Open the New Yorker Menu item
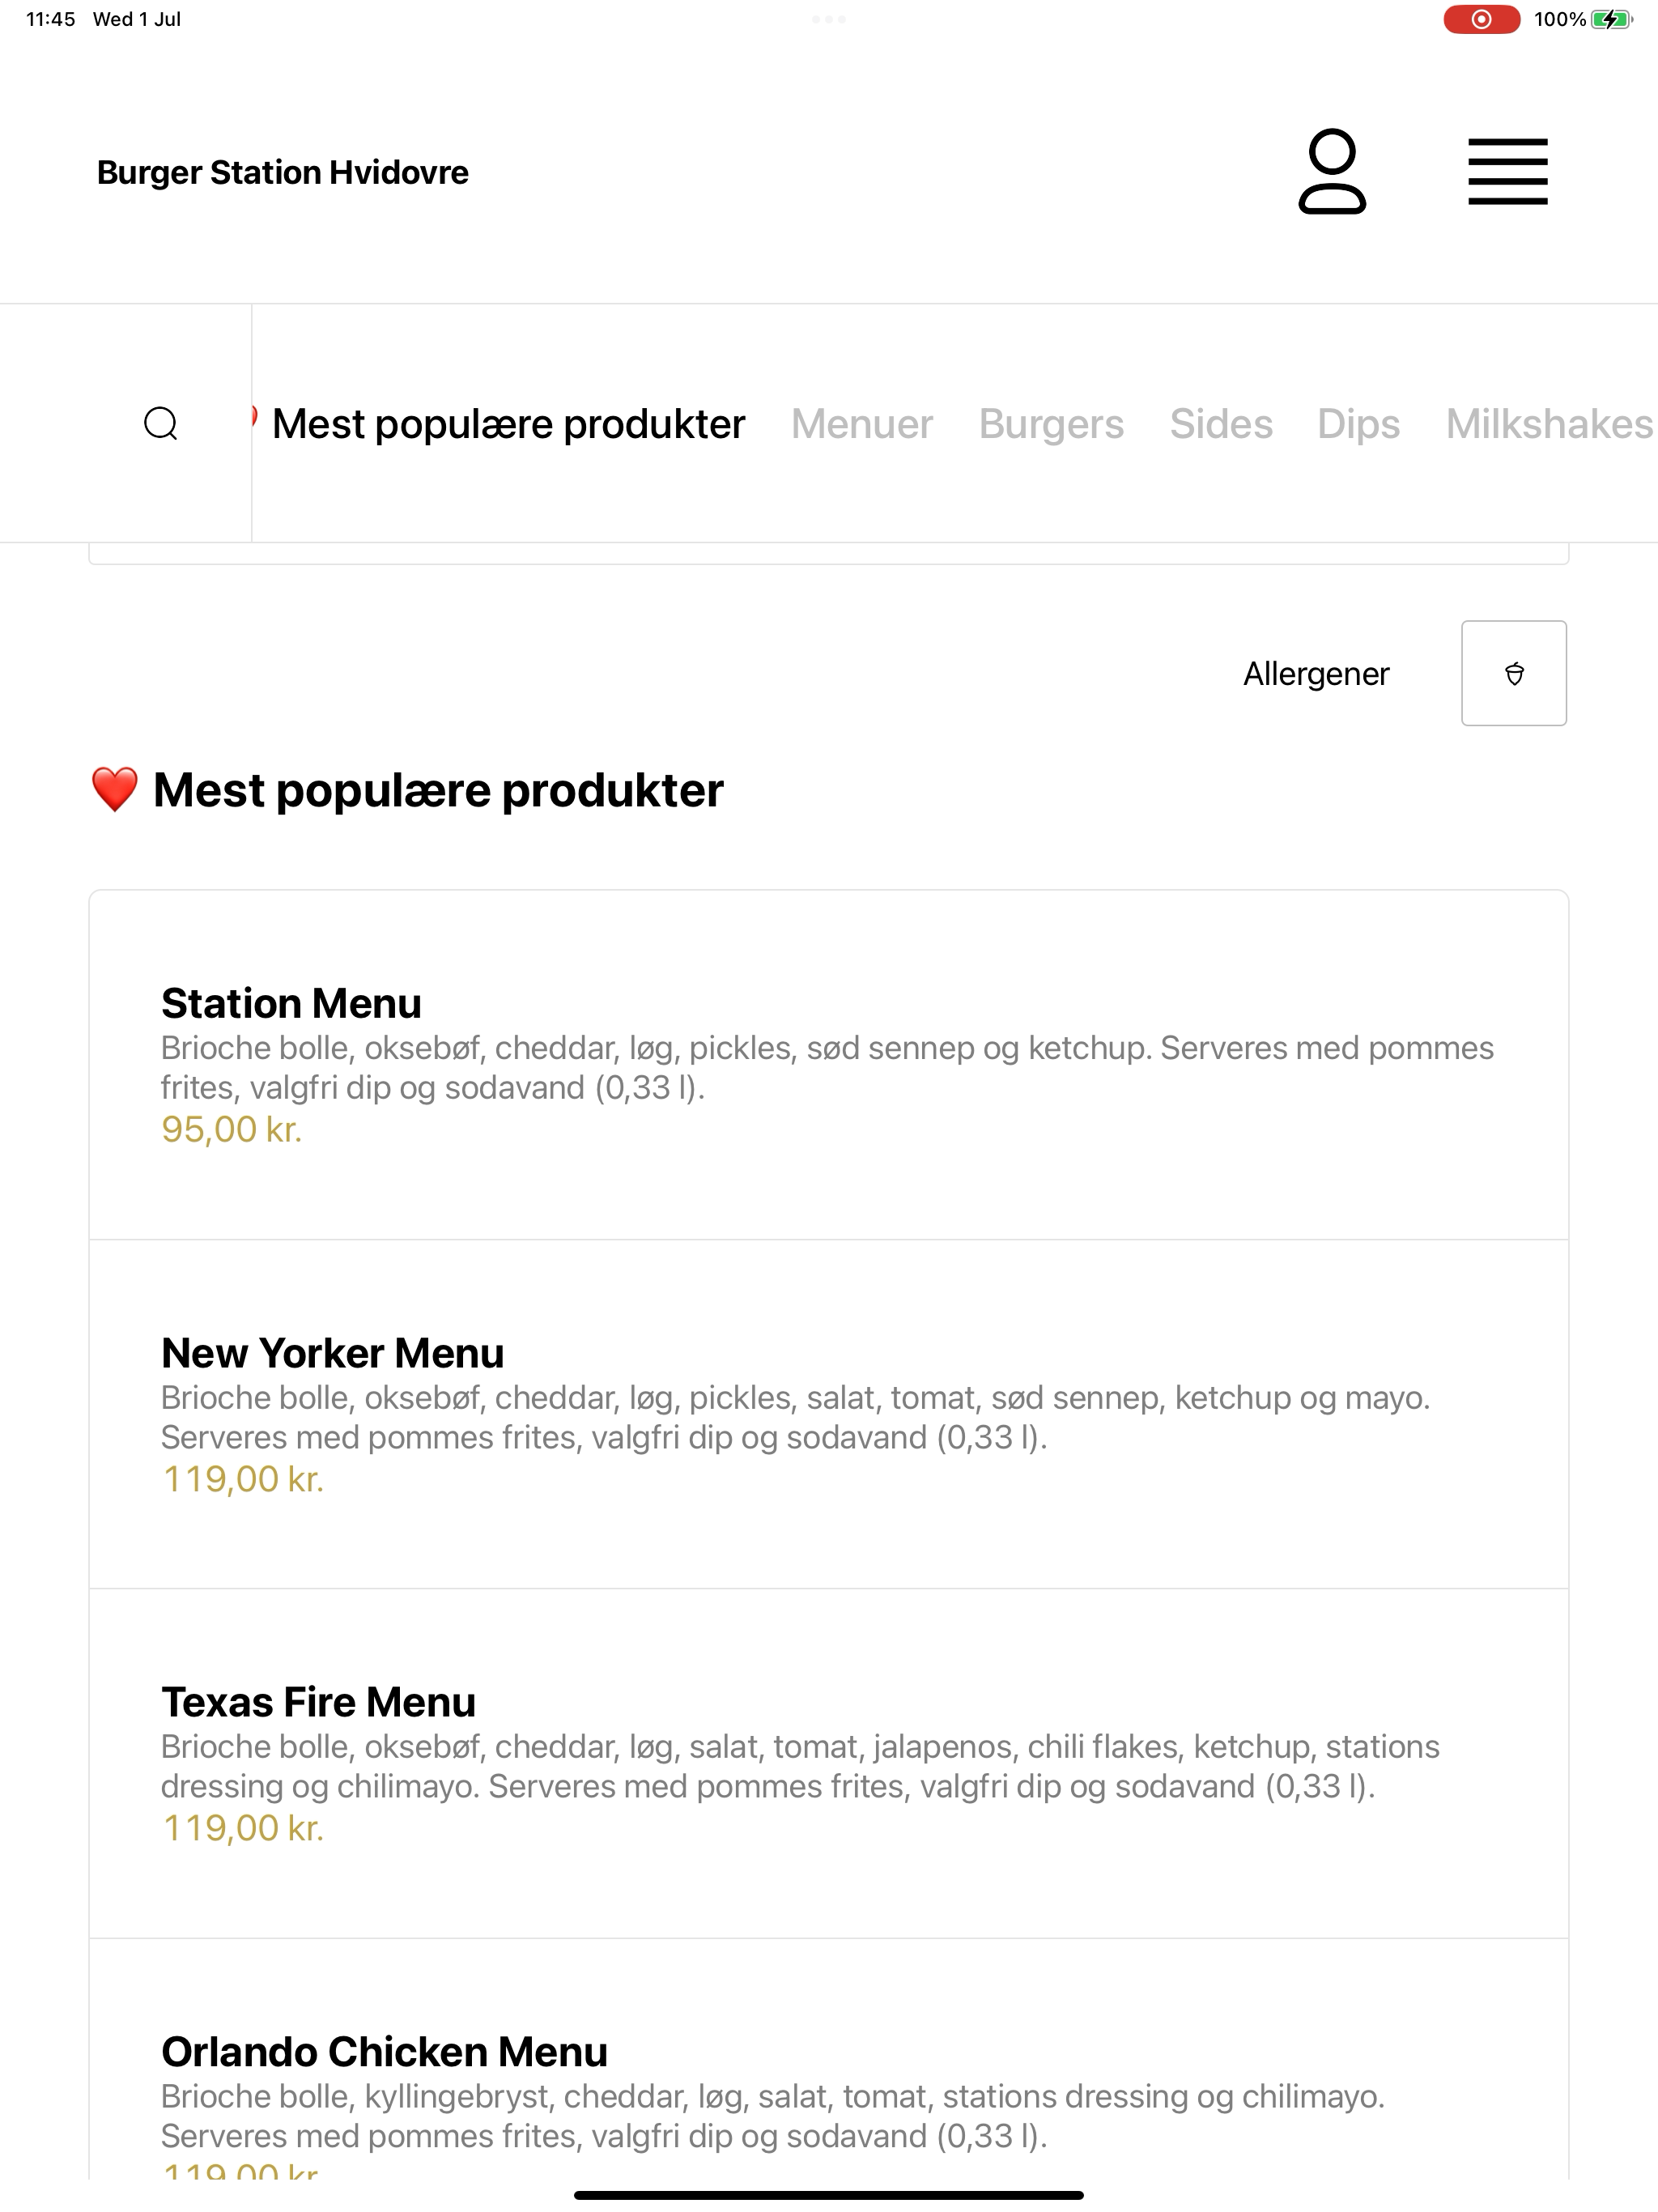This screenshot has width=1658, height=2212. coord(829,1414)
